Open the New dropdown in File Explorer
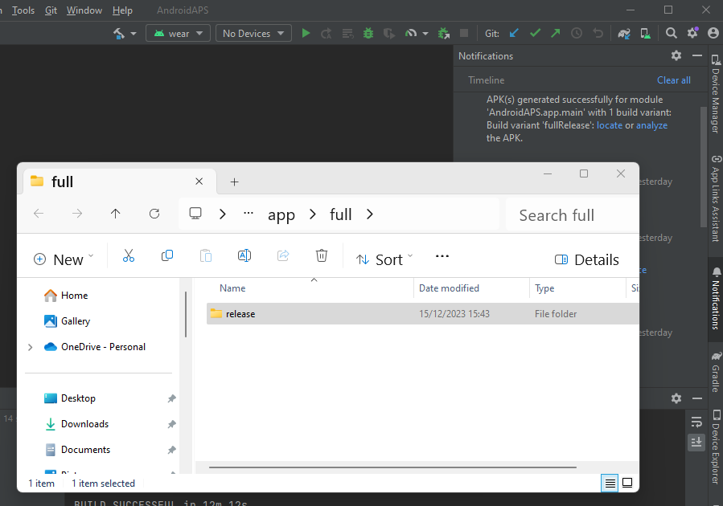Viewport: 723px width, 506px height. pyautogui.click(x=64, y=259)
